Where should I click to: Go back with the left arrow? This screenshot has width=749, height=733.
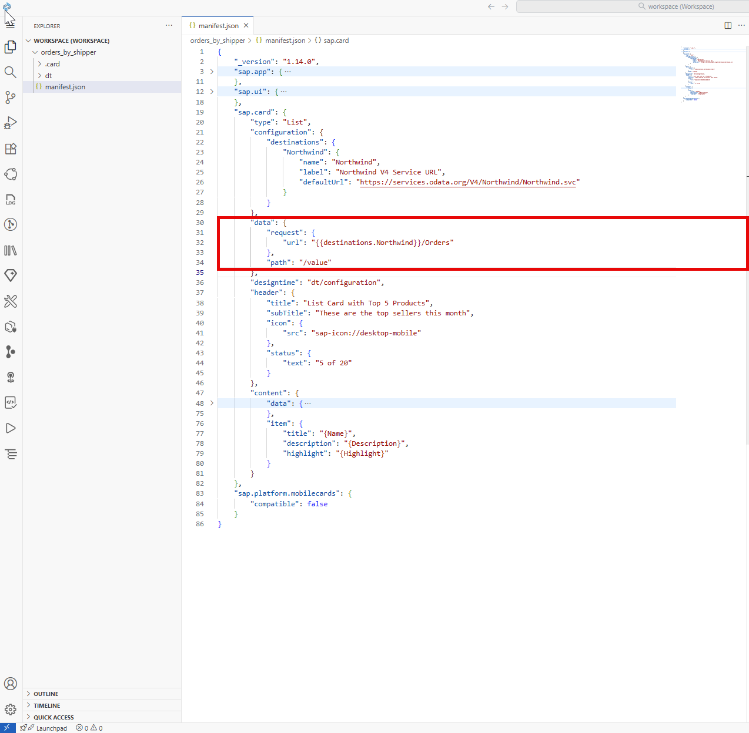pos(491,6)
